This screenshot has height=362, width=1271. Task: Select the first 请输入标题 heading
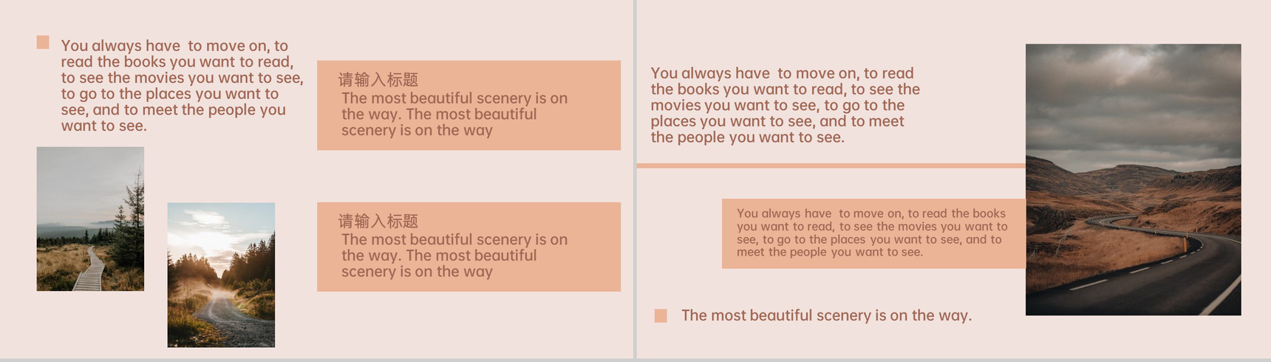(378, 80)
